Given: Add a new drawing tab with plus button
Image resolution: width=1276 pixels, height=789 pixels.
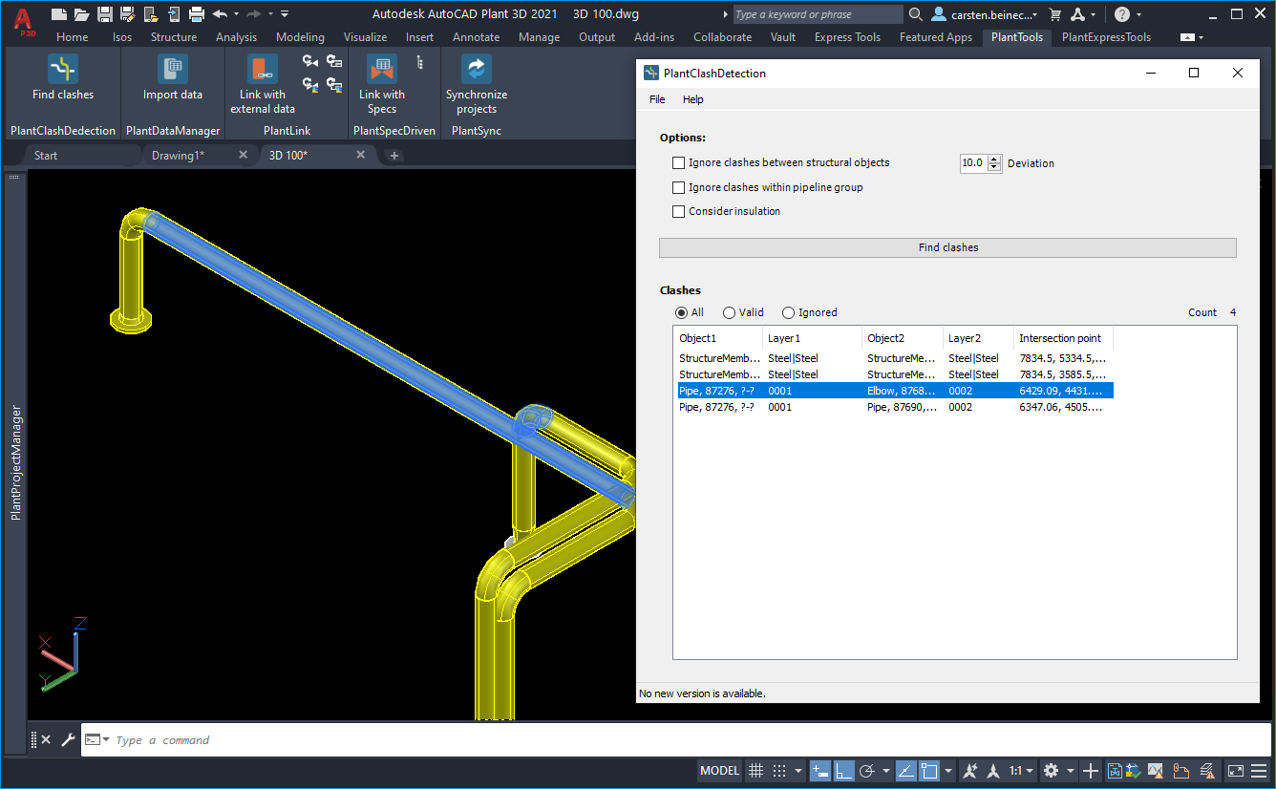Looking at the screenshot, I should point(394,156).
